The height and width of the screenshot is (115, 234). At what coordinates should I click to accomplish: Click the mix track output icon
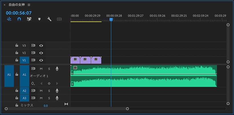pos(66,104)
